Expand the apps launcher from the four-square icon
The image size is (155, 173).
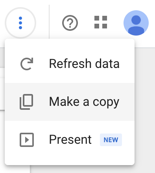[101, 22]
